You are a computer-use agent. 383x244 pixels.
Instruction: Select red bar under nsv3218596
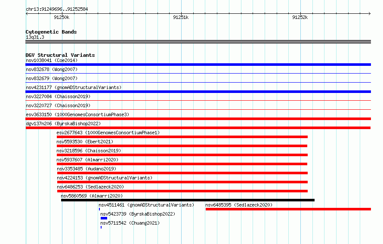182,155
